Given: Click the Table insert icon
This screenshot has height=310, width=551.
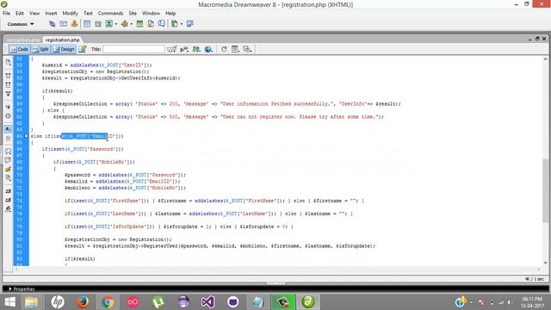Looking at the screenshot, I should pos(87,24).
